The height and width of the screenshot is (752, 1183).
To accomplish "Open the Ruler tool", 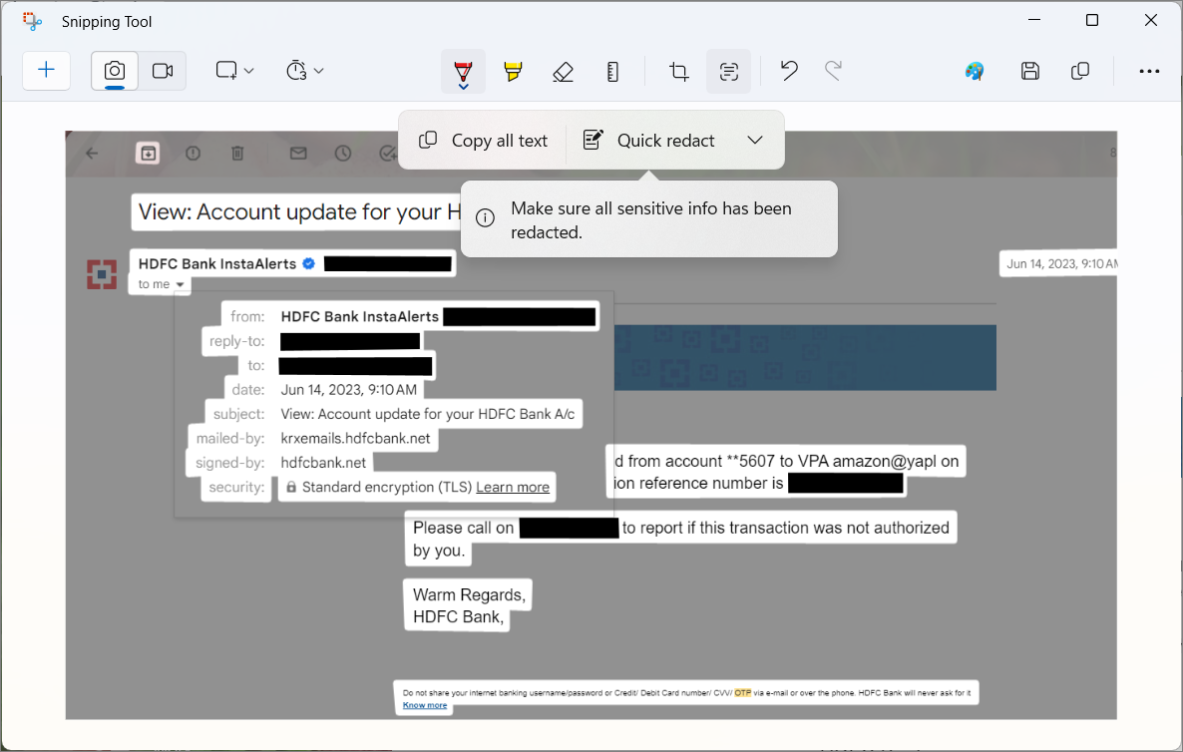I will 612,71.
